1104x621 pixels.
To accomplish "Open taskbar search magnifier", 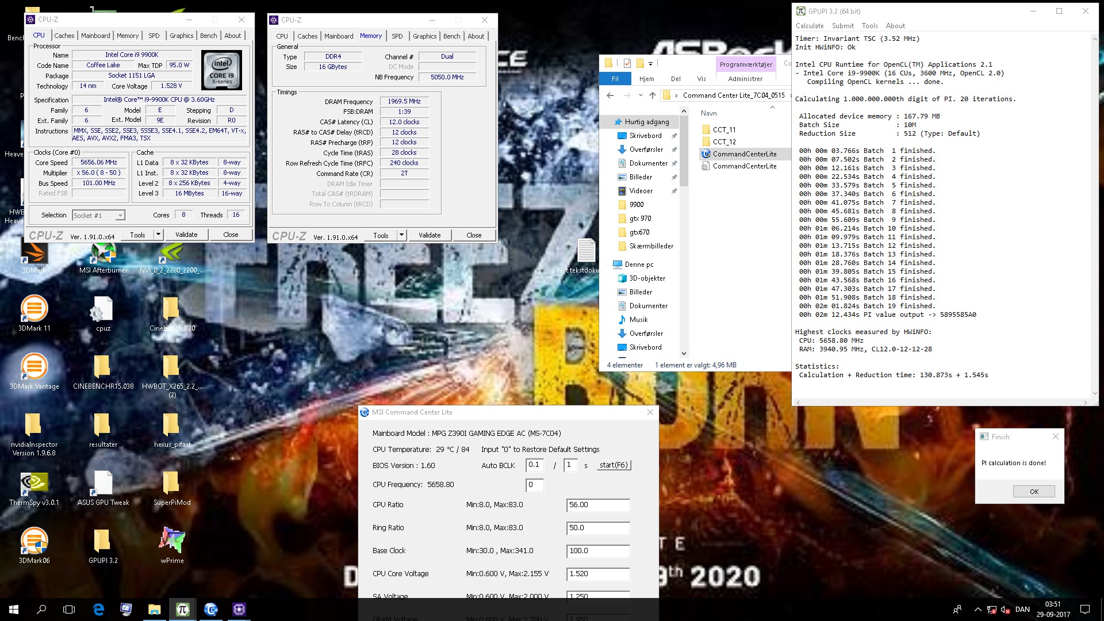I will coord(41,609).
